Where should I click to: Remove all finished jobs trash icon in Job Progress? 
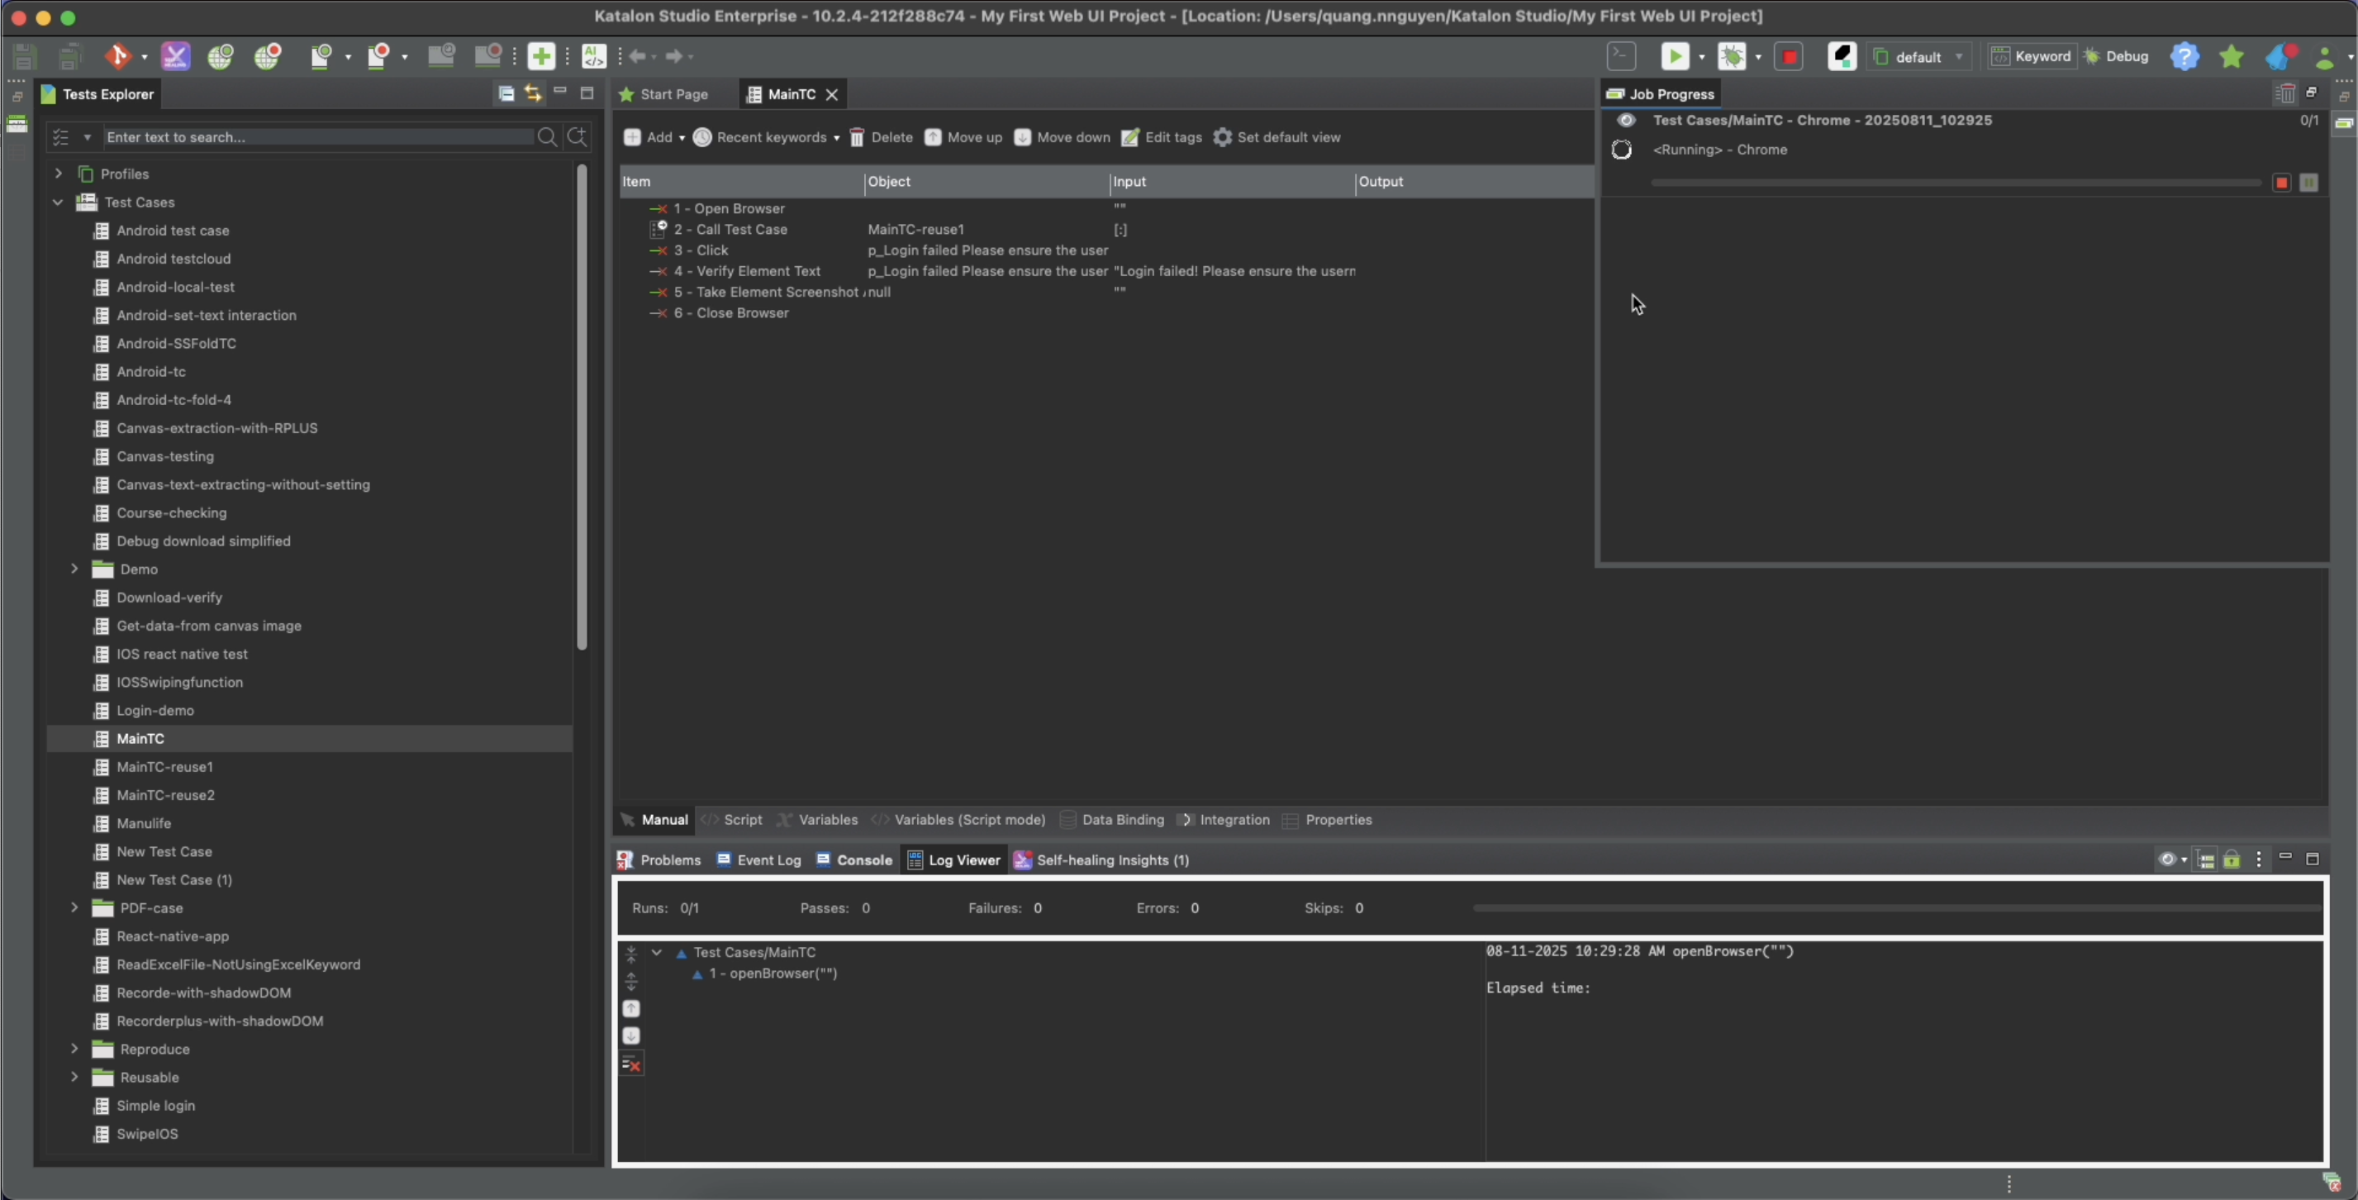2284,93
